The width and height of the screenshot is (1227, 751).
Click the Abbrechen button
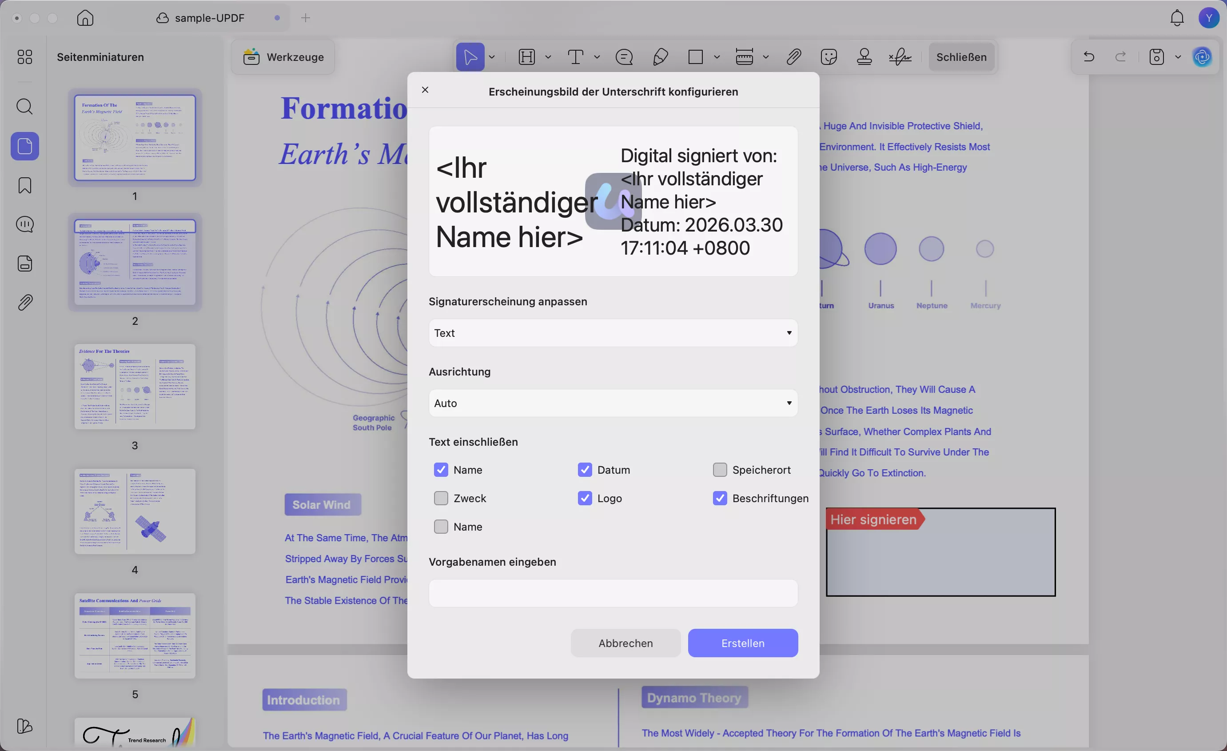(625, 643)
